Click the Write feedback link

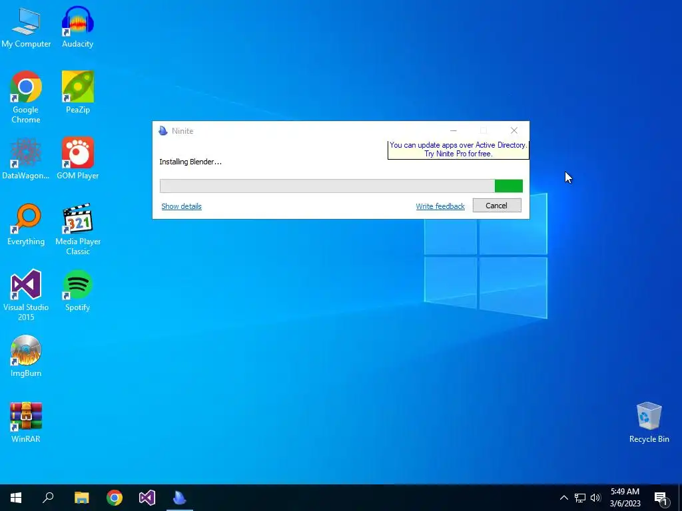point(440,206)
